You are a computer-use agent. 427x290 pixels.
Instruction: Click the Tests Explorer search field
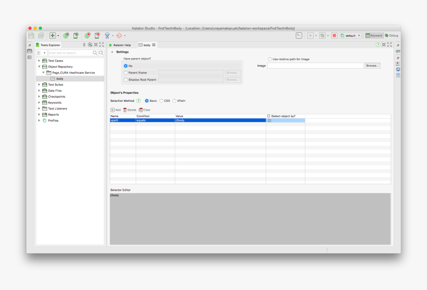click(70, 53)
